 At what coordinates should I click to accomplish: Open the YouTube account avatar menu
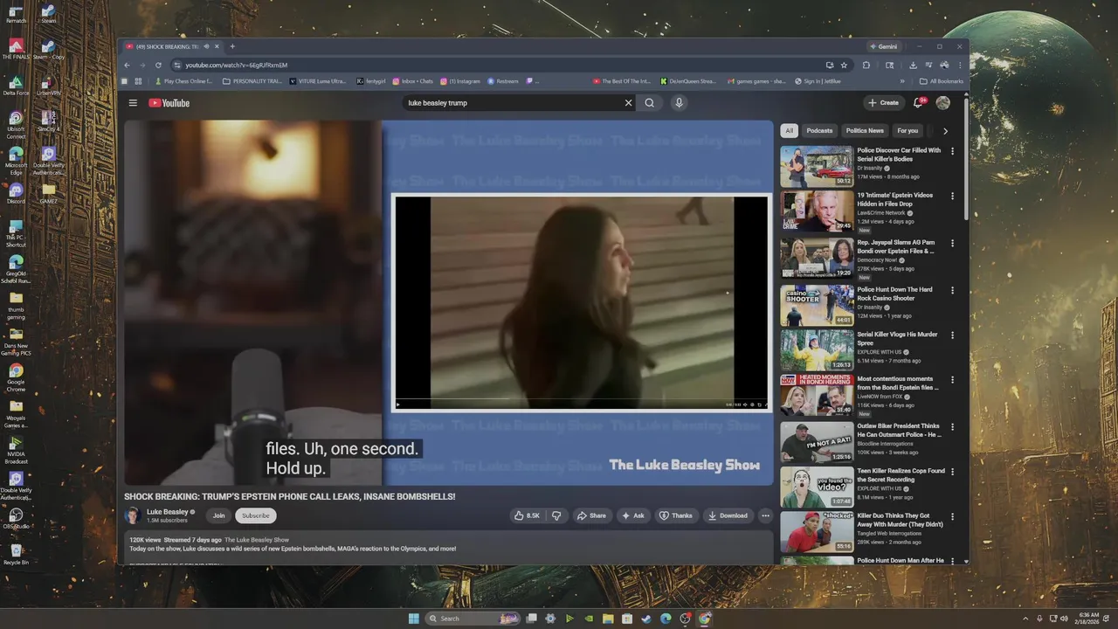pos(943,103)
